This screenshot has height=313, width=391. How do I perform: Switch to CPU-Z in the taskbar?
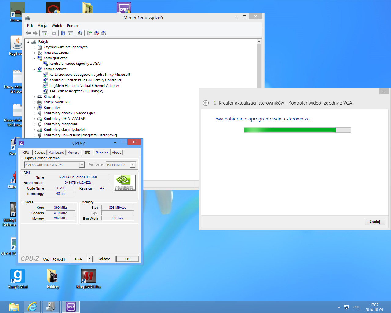click(x=71, y=307)
